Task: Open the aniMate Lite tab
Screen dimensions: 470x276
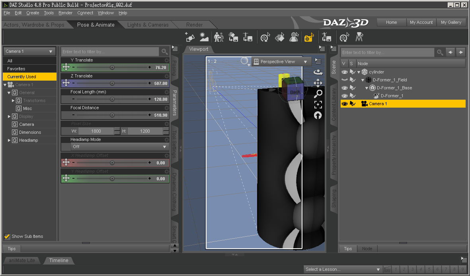Action: pyautogui.click(x=22, y=261)
